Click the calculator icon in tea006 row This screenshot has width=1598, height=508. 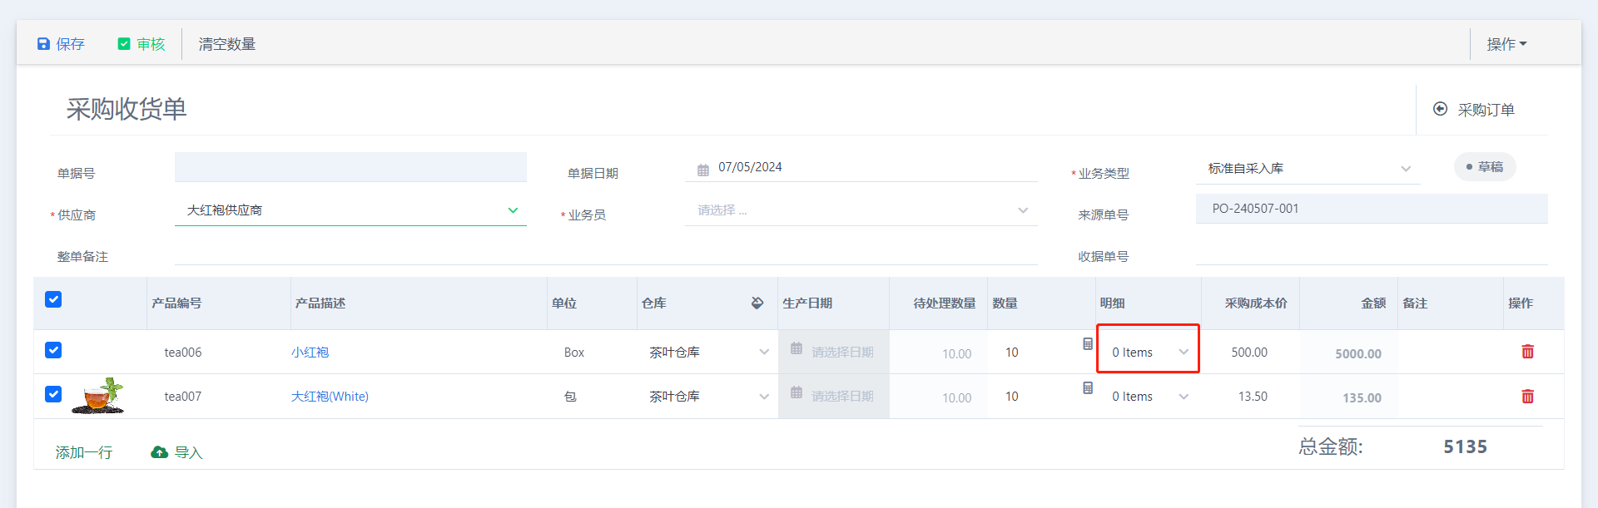(1088, 344)
